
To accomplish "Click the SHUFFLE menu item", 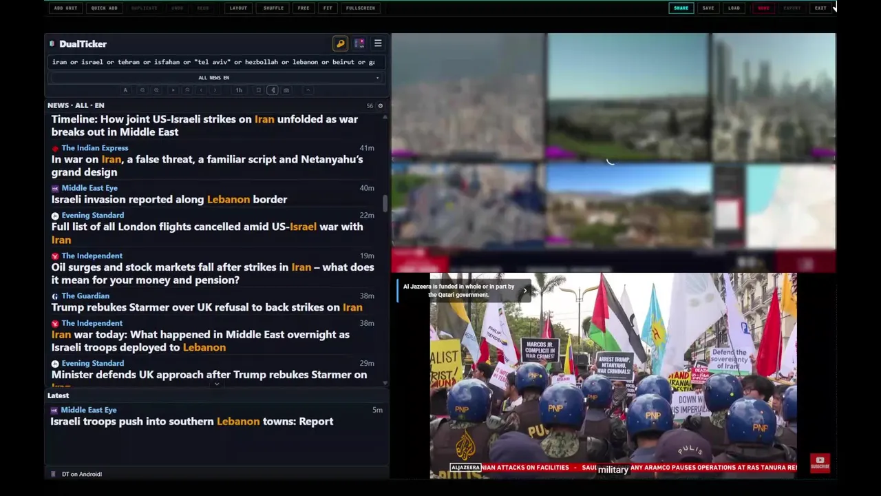I will [273, 8].
